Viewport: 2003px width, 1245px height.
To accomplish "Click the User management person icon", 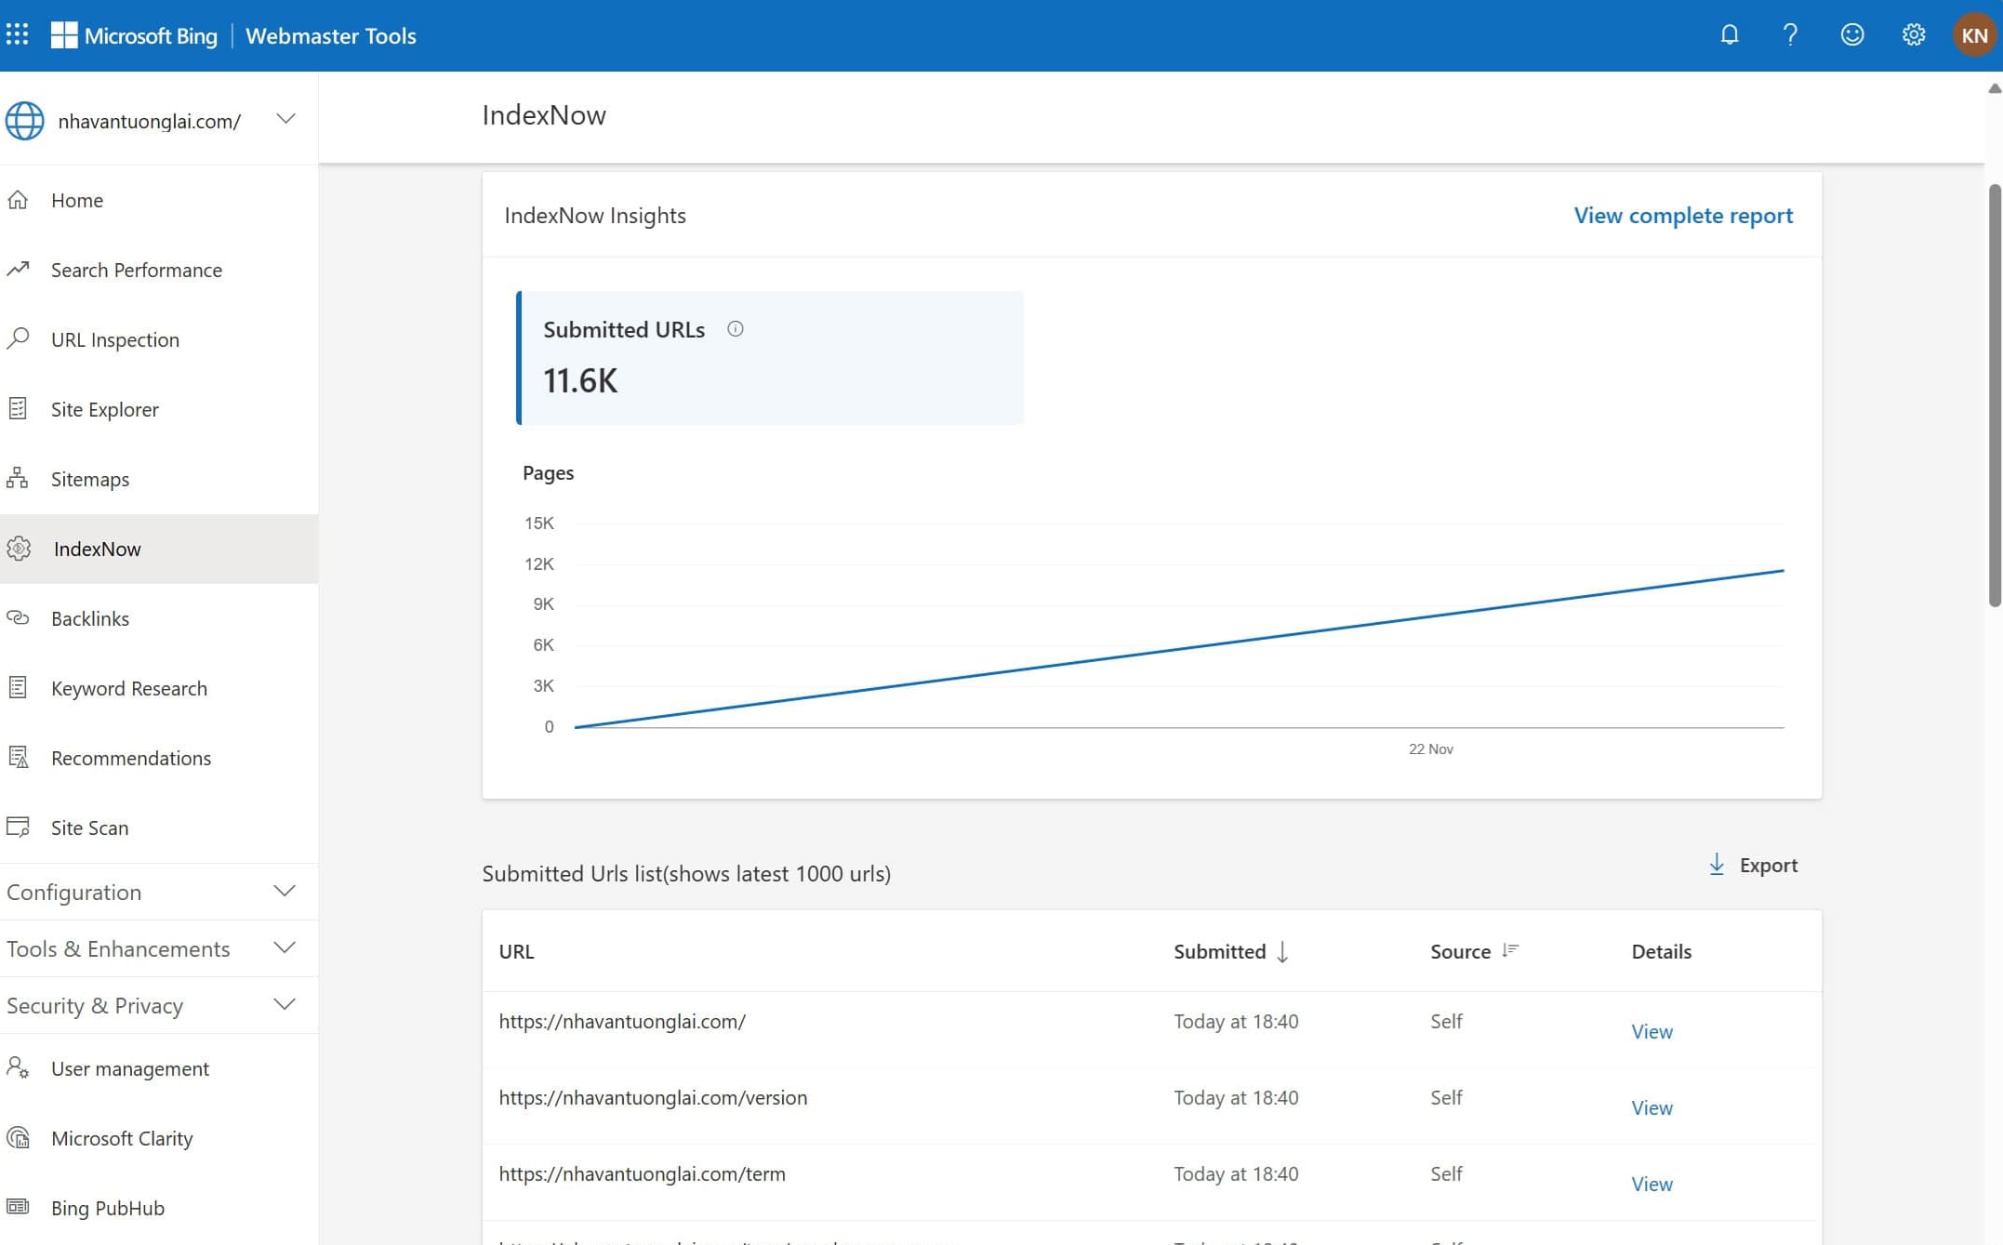I will [18, 1068].
